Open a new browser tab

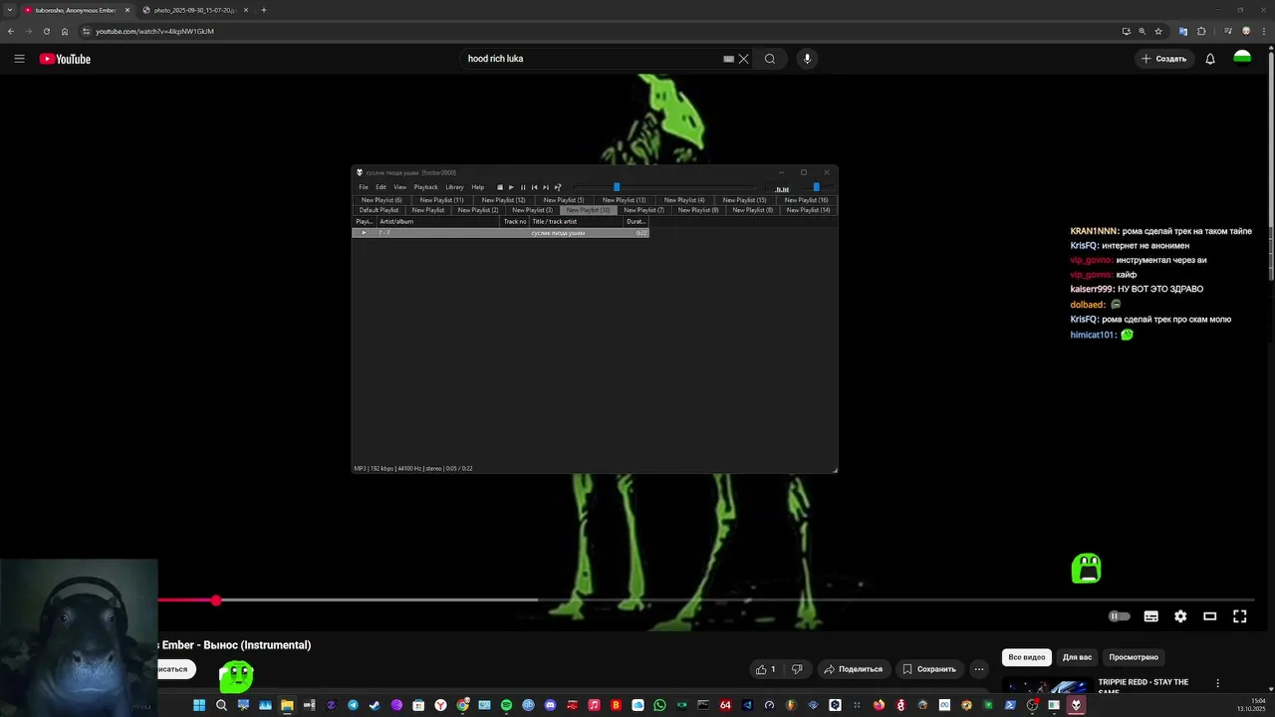coord(263,10)
